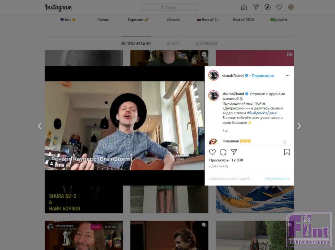This screenshot has width=335, height=250.
Task: Click the comment speech bubble icon
Action: pos(223,152)
